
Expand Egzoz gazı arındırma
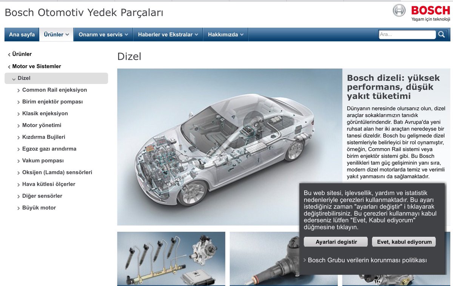pyautogui.click(x=49, y=149)
